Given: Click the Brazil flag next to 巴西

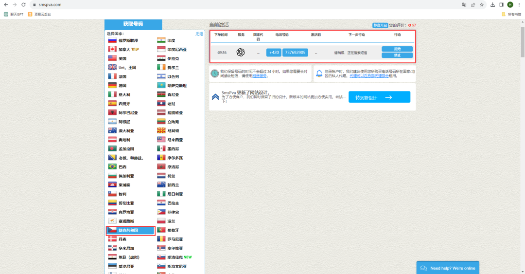Looking at the screenshot, I should point(112,166).
